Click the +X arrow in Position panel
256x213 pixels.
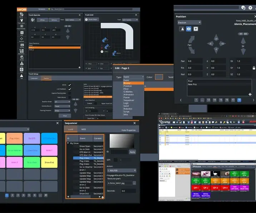click(222, 44)
